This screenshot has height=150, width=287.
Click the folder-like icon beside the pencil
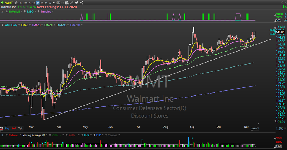pos(77,3)
